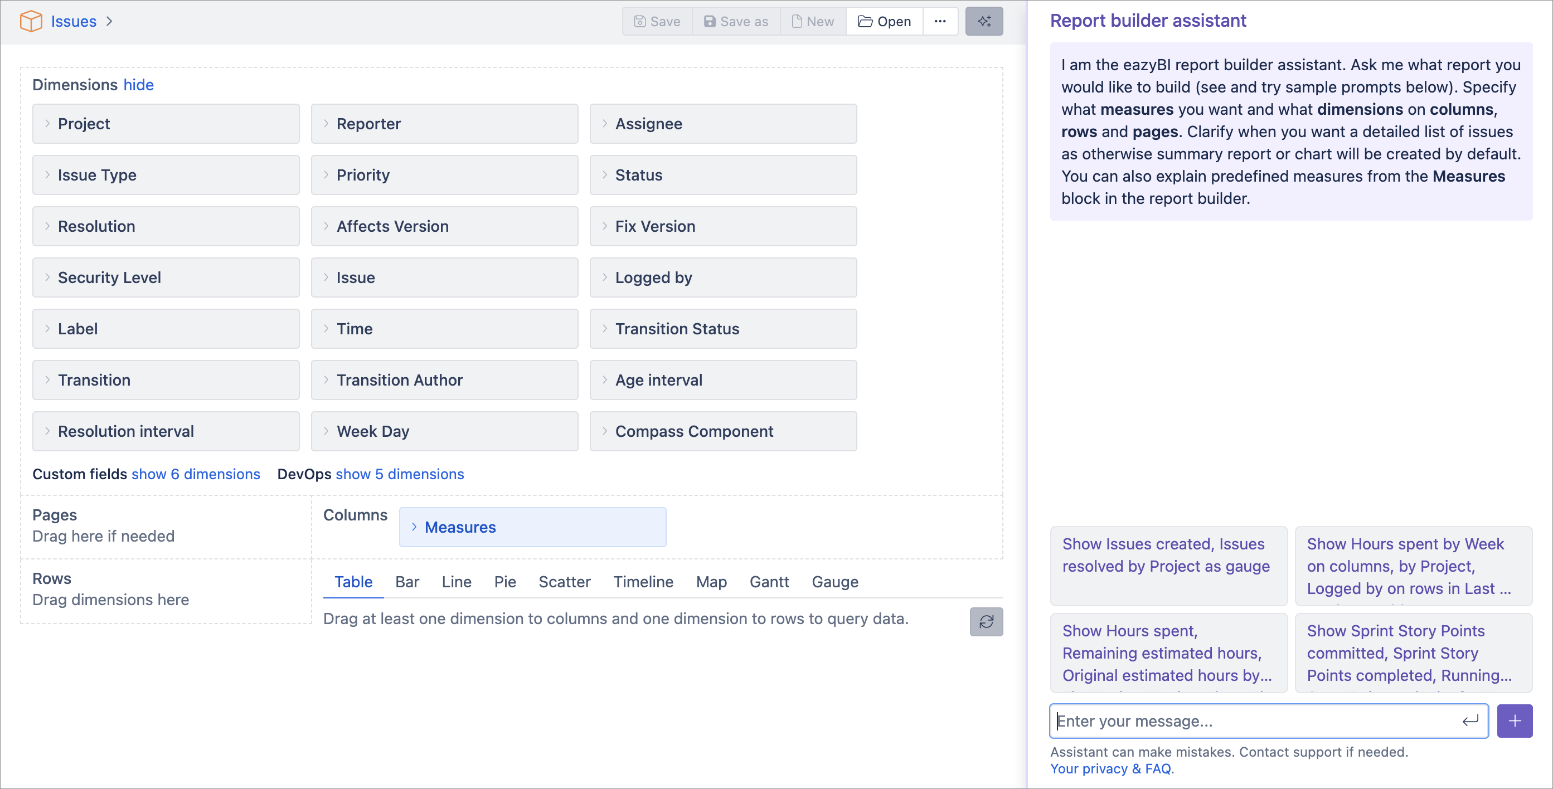The width and height of the screenshot is (1553, 789).
Task: Expand the Logged by dimension
Action: click(x=723, y=277)
